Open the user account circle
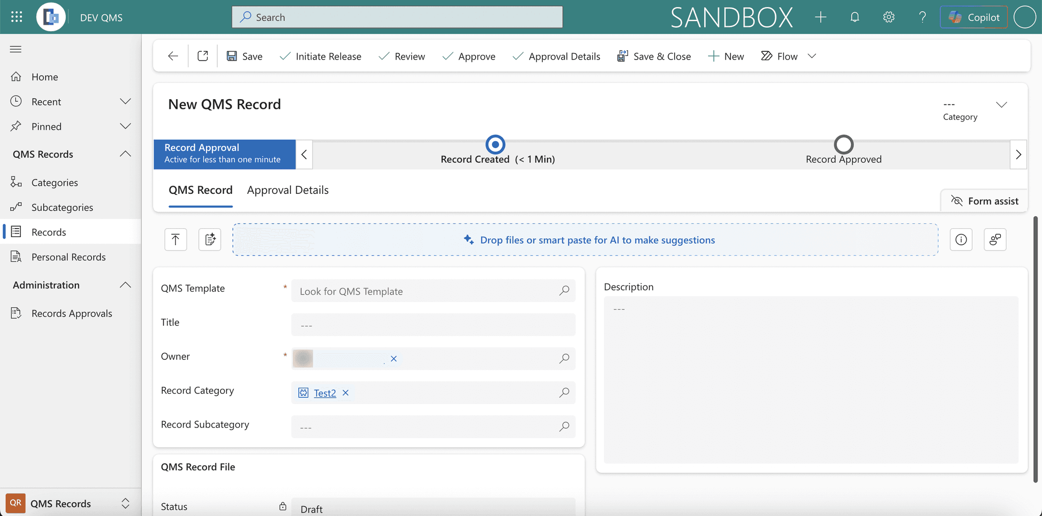 coord(1025,17)
